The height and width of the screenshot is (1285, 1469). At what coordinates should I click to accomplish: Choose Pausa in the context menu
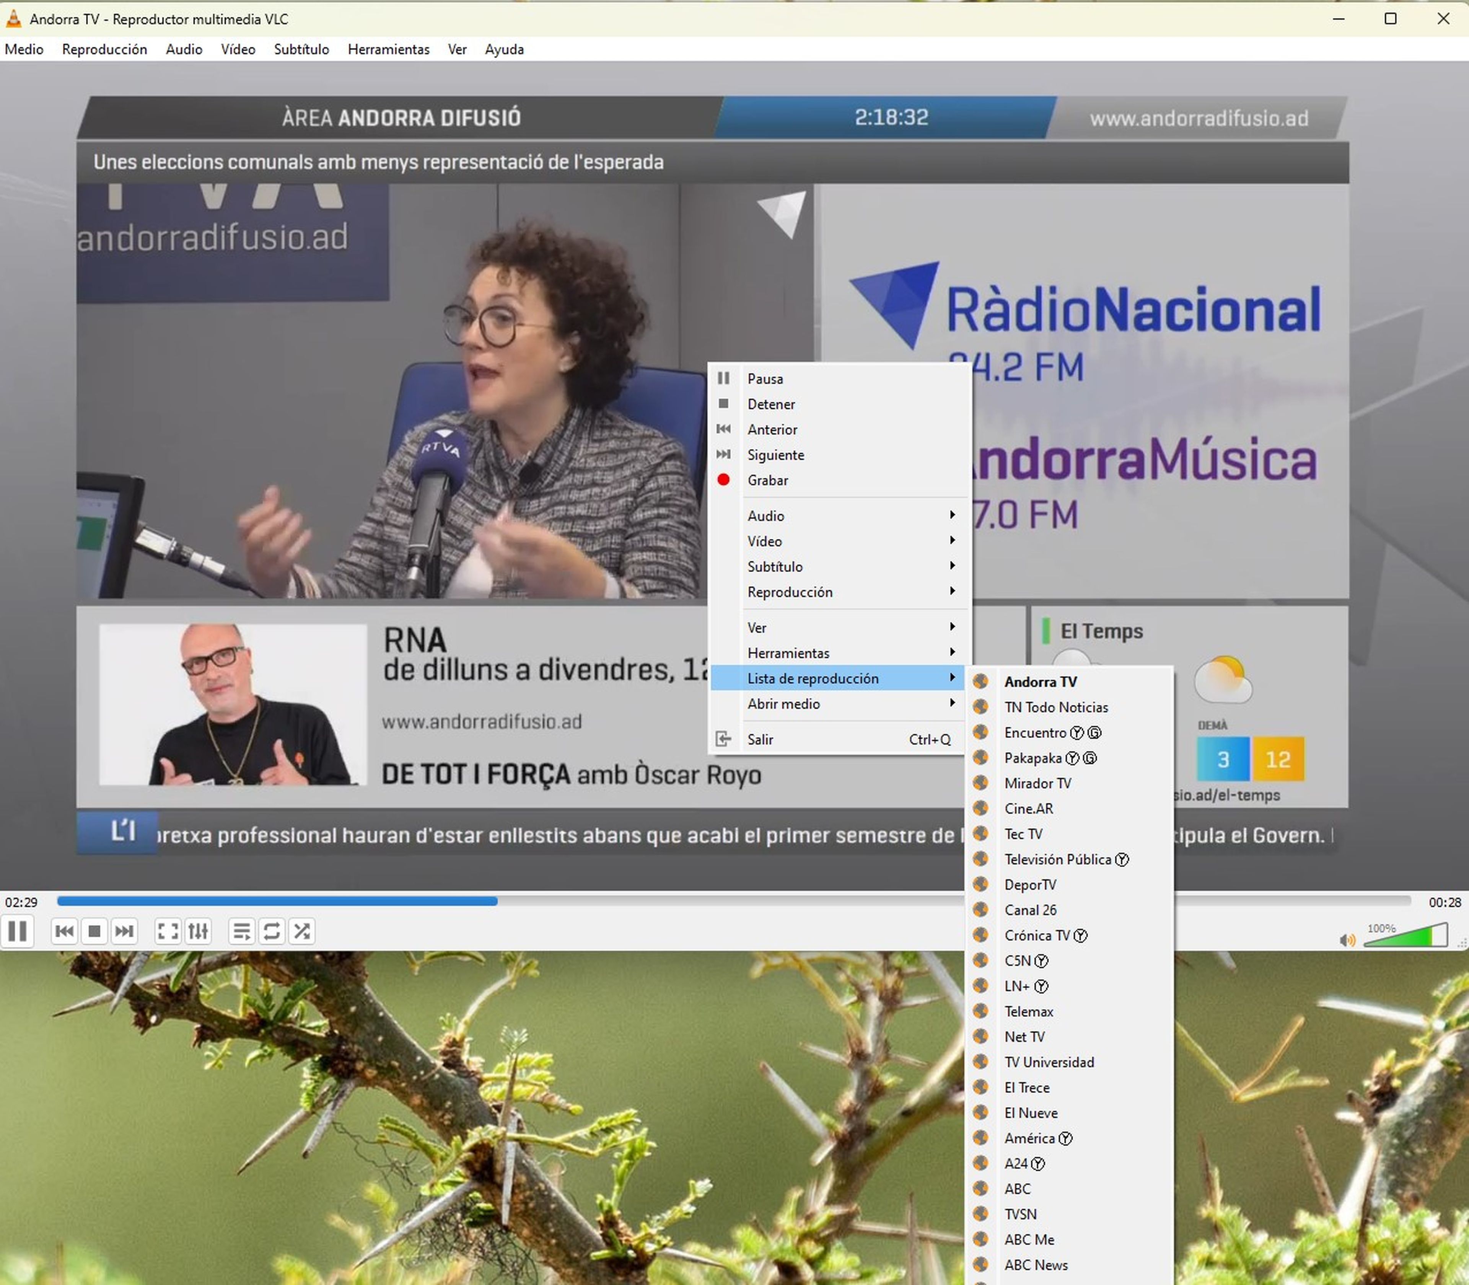click(839, 378)
